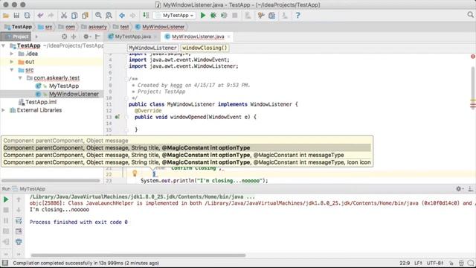The width and height of the screenshot is (476, 268).
Task: Open the Project view type dropdown arrow
Action: [x=36, y=36]
